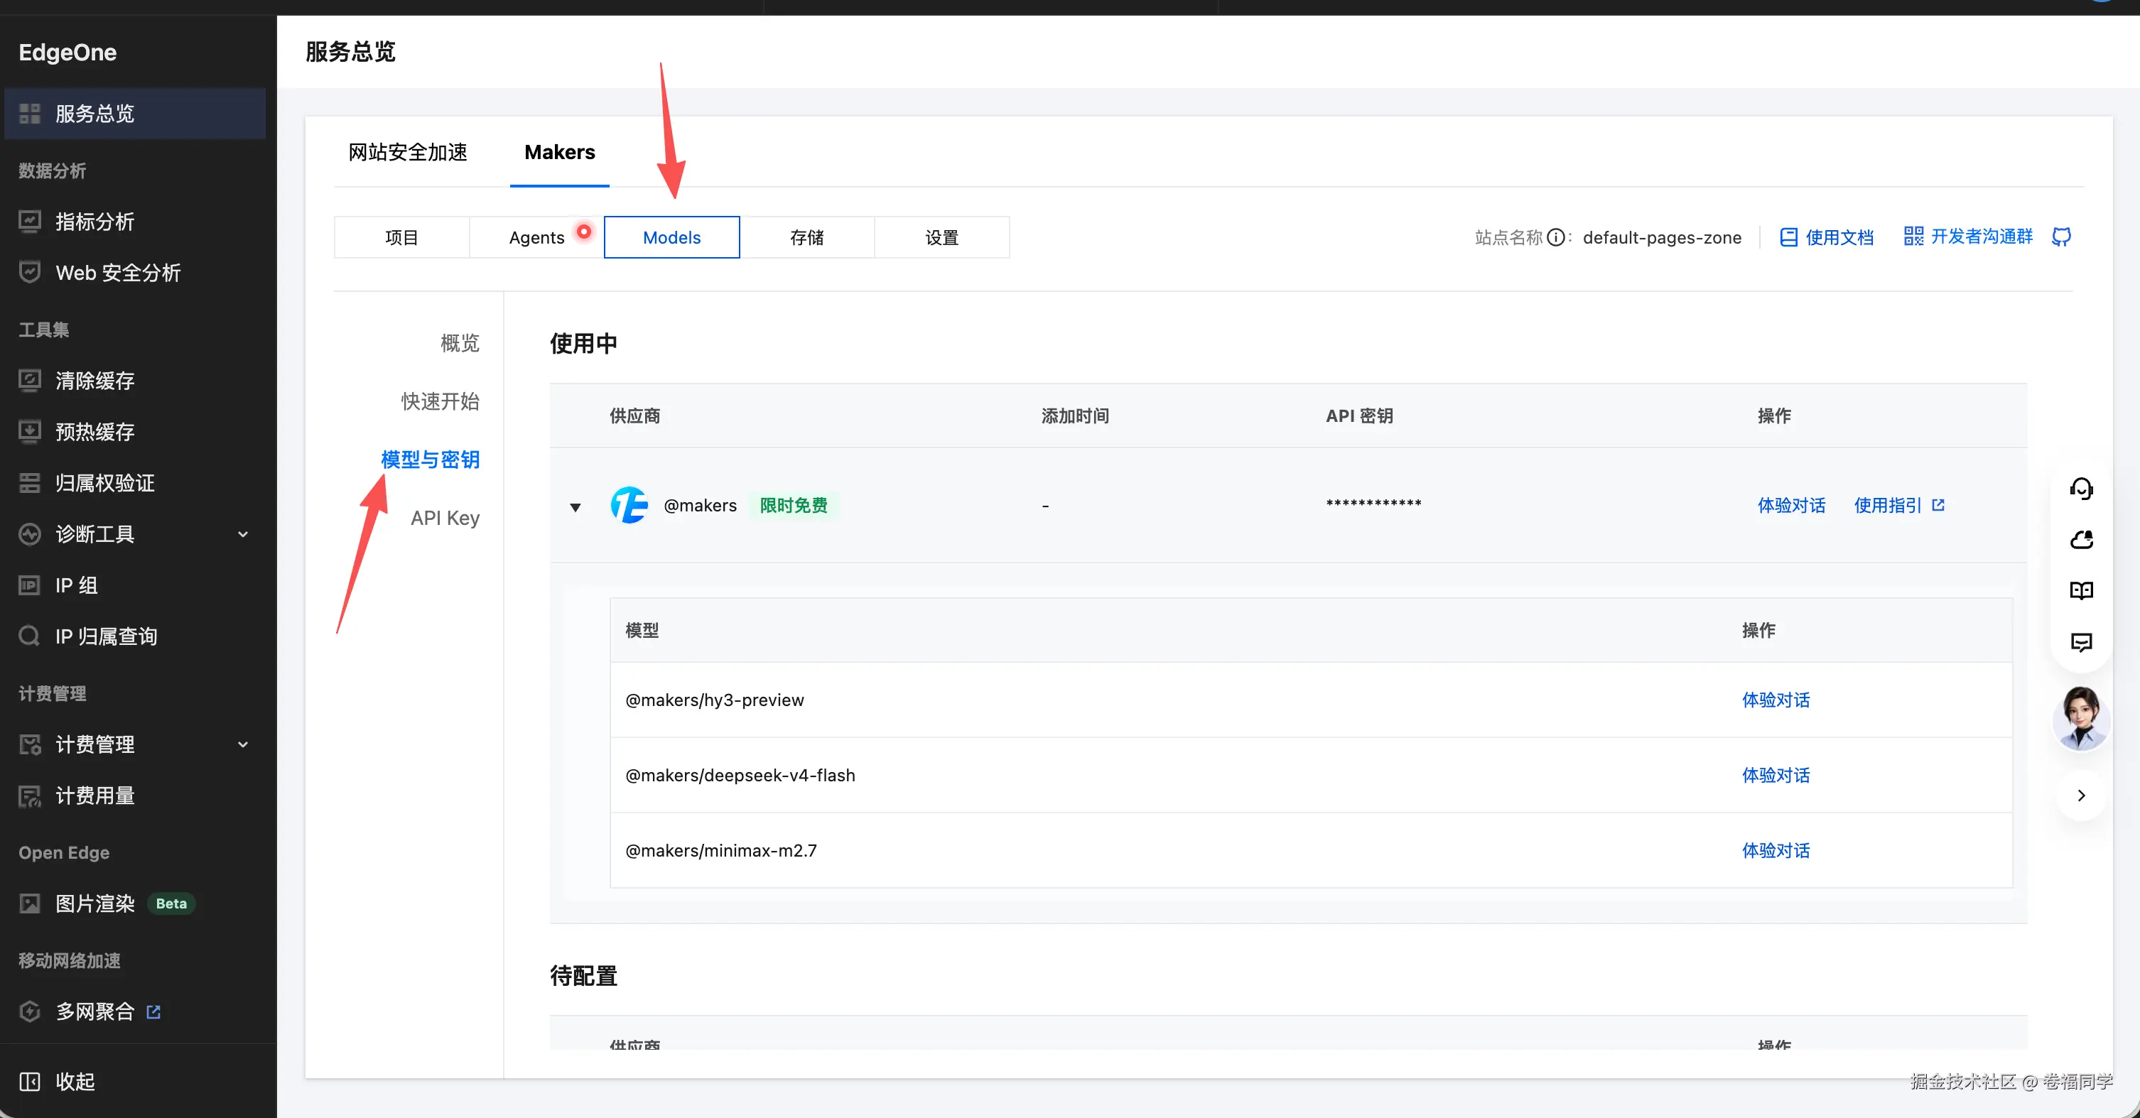Viewport: 2140px width, 1118px height.
Task: Click 体验对话 for @makers/hy3-preview
Action: coord(1776,700)
